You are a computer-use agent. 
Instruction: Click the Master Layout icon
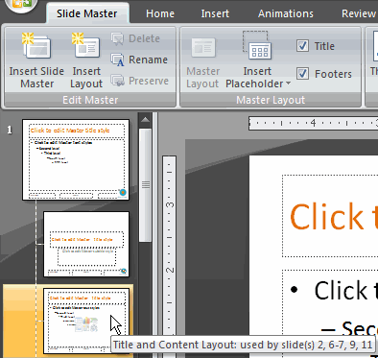pos(203,47)
